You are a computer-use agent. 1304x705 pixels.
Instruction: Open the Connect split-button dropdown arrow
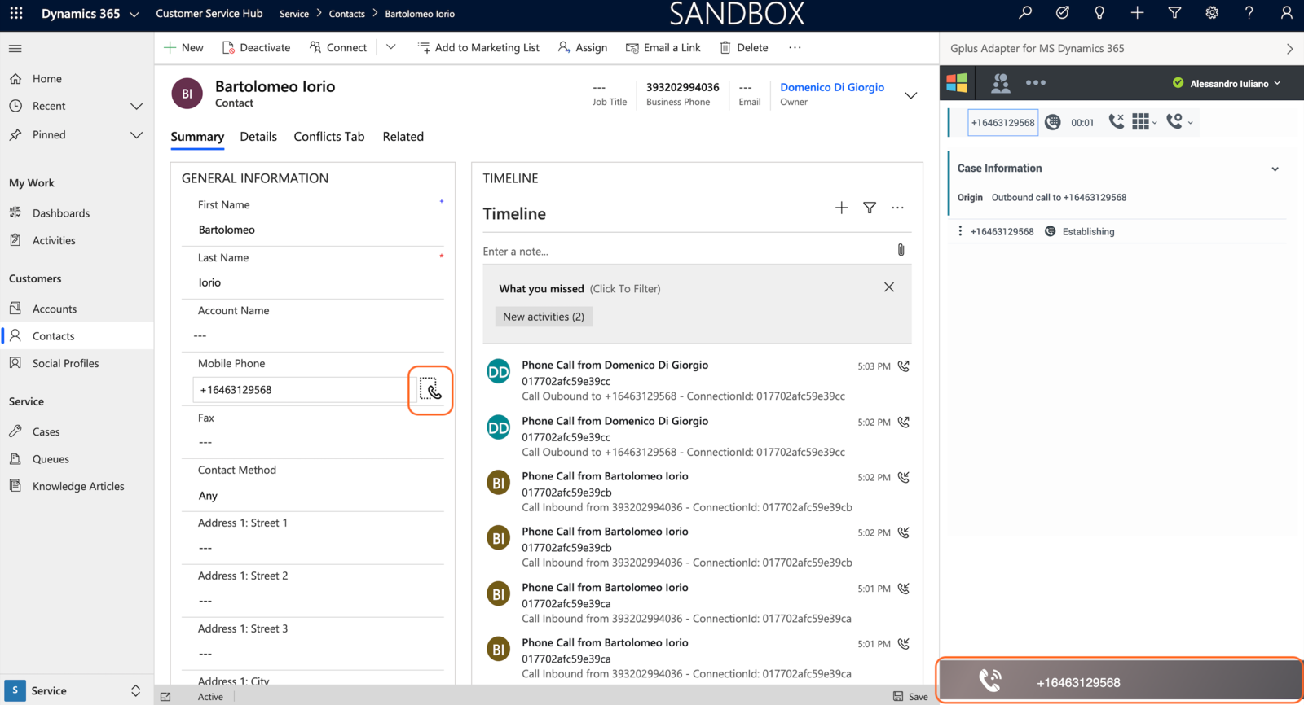pyautogui.click(x=391, y=47)
